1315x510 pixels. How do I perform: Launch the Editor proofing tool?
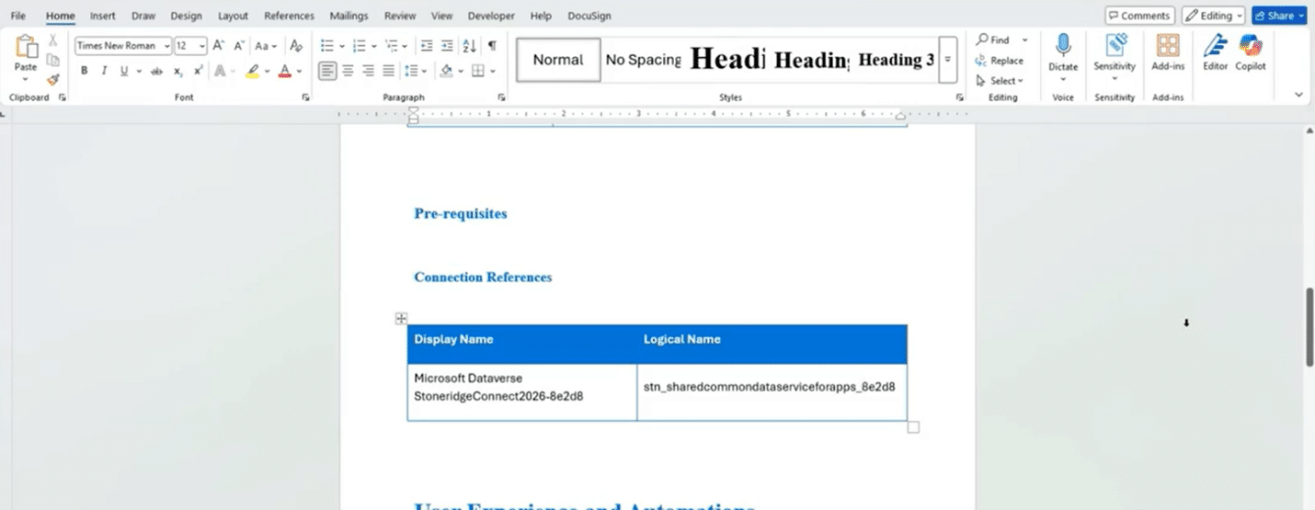1215,52
